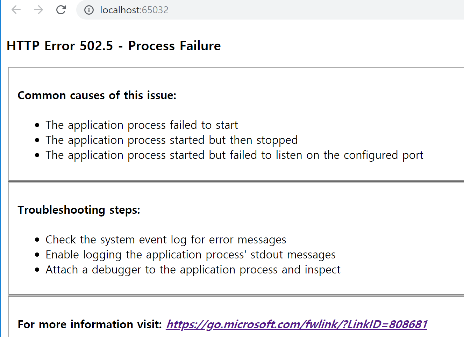Click the browser forward arrow

point(38,10)
